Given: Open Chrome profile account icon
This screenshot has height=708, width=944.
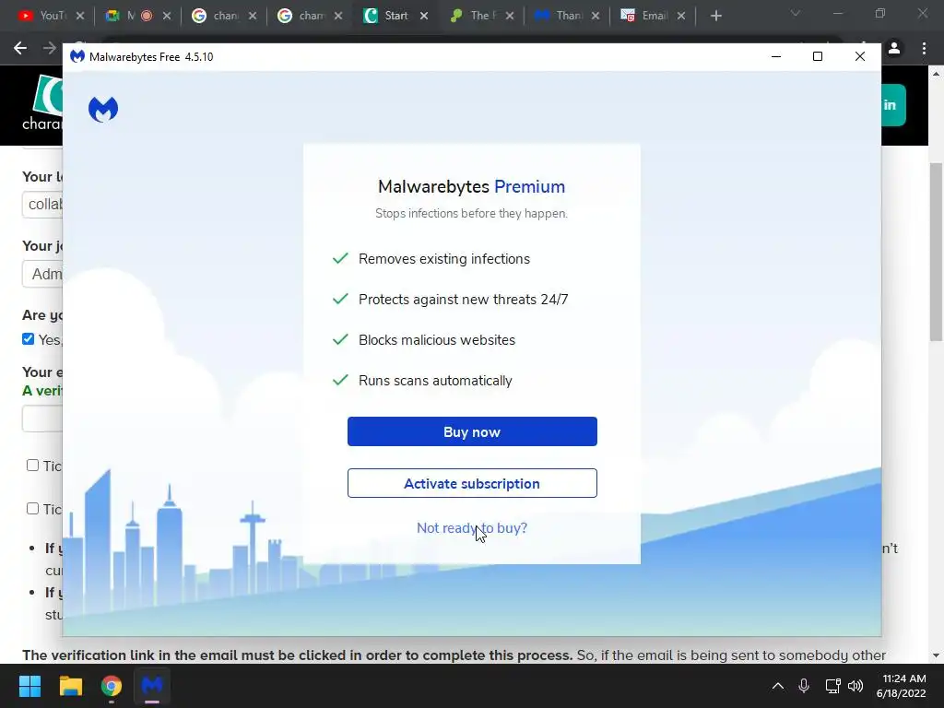Looking at the screenshot, I should click(x=894, y=48).
